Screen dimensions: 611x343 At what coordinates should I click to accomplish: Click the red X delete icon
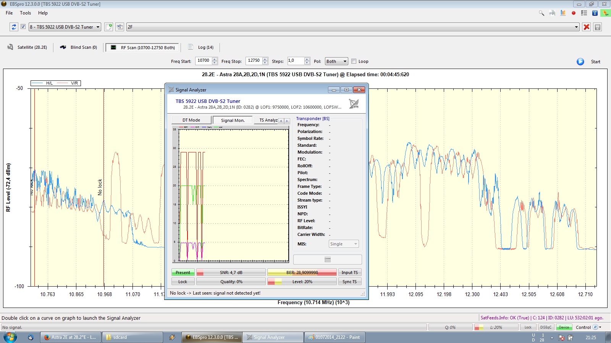coord(587,27)
